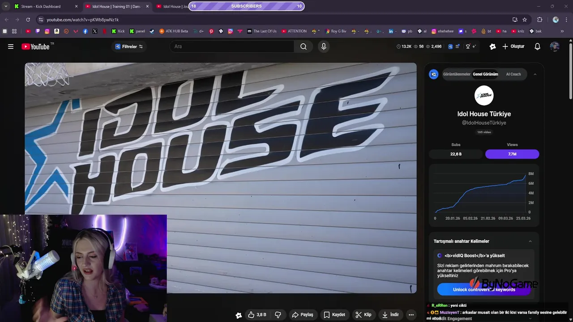The height and width of the screenshot is (322, 573).
Task: Open the account avatar menu
Action: [555, 47]
